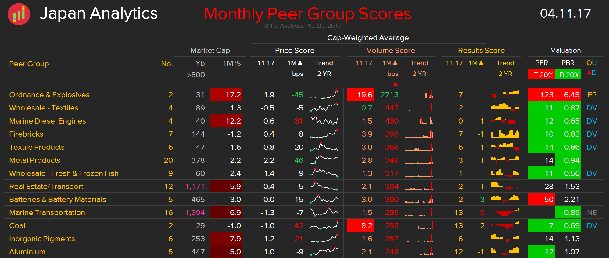This screenshot has height=258, width=609.
Task: Open Marine Diesel Engines volume trend chart
Action: tap(419, 121)
